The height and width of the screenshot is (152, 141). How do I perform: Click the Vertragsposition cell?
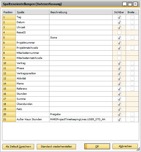tap(32, 73)
